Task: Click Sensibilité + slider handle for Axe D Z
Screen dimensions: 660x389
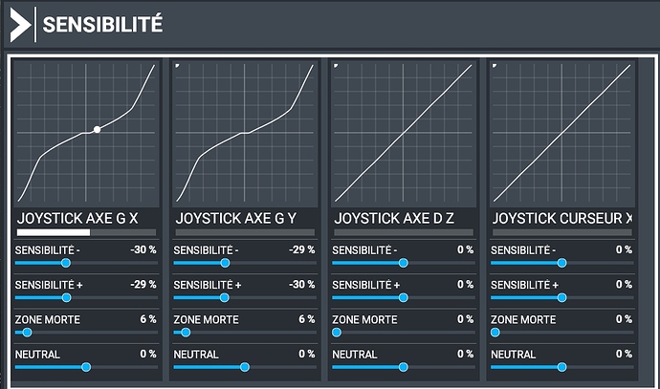Action: click(403, 297)
